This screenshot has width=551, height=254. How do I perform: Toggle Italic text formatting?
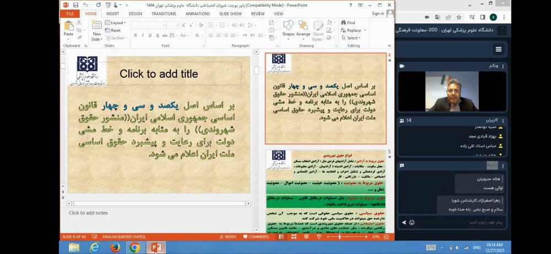tap(142, 35)
